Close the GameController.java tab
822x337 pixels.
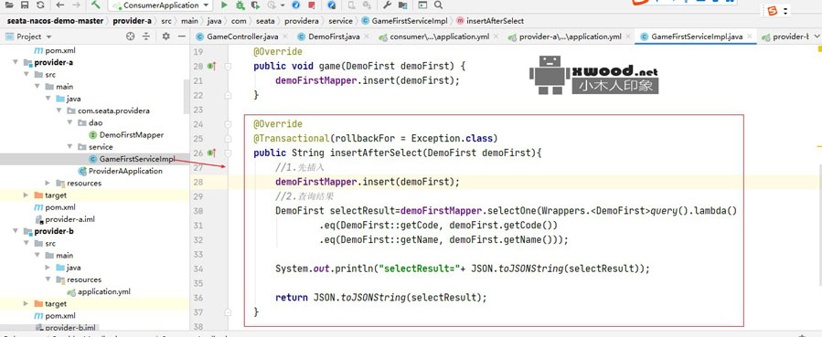284,37
